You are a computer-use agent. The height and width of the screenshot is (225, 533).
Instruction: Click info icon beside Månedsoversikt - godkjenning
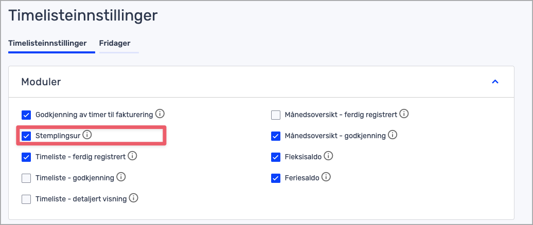(392, 135)
